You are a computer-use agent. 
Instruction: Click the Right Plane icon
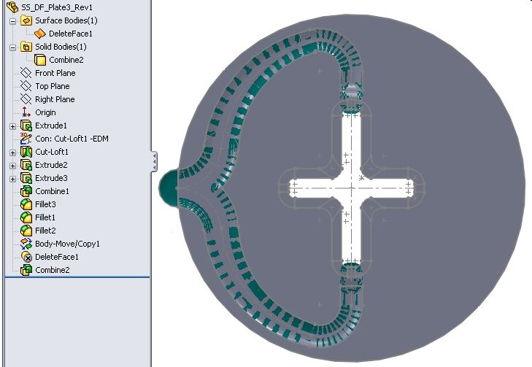point(26,99)
